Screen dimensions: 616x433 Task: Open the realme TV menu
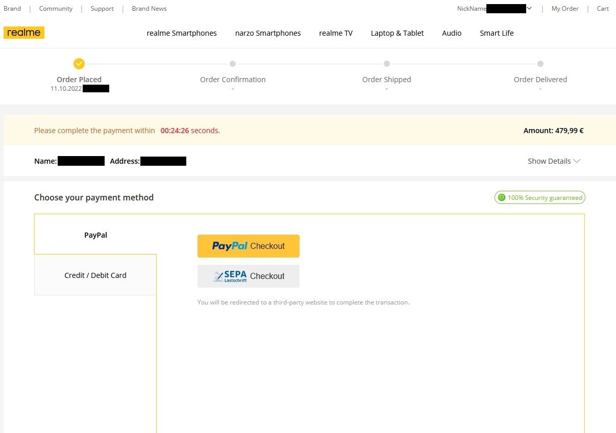pyautogui.click(x=336, y=33)
